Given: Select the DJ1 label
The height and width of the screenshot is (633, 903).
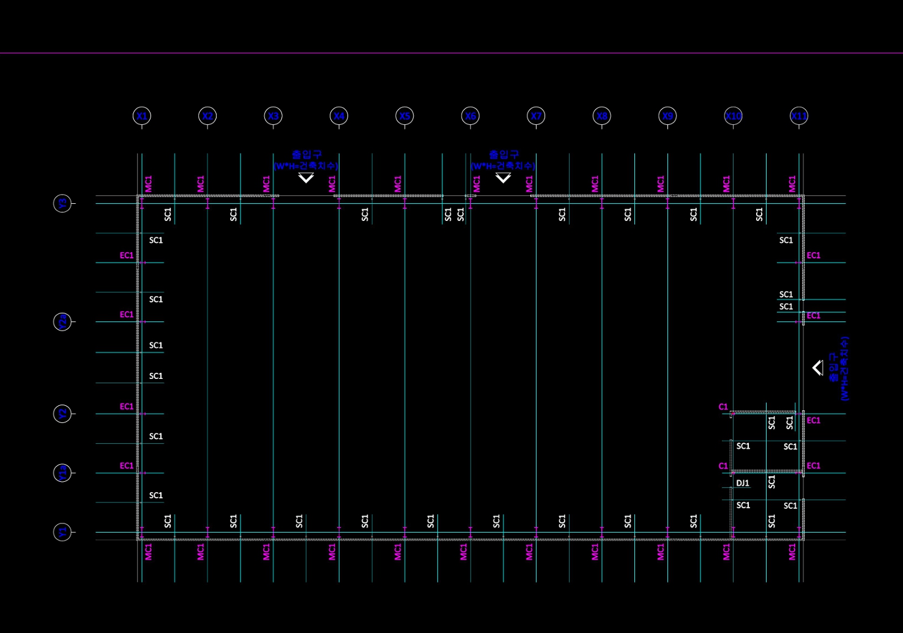Looking at the screenshot, I should (743, 483).
